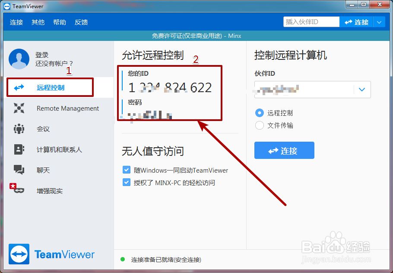Minimize the TeamViewer window
Image resolution: width=393 pixels, height=273 pixels.
click(x=352, y=4)
